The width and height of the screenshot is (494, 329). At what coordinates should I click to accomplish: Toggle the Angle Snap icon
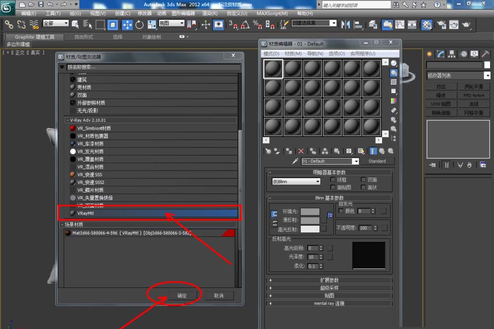245,25
